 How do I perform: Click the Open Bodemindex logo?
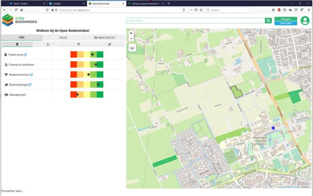(20, 20)
